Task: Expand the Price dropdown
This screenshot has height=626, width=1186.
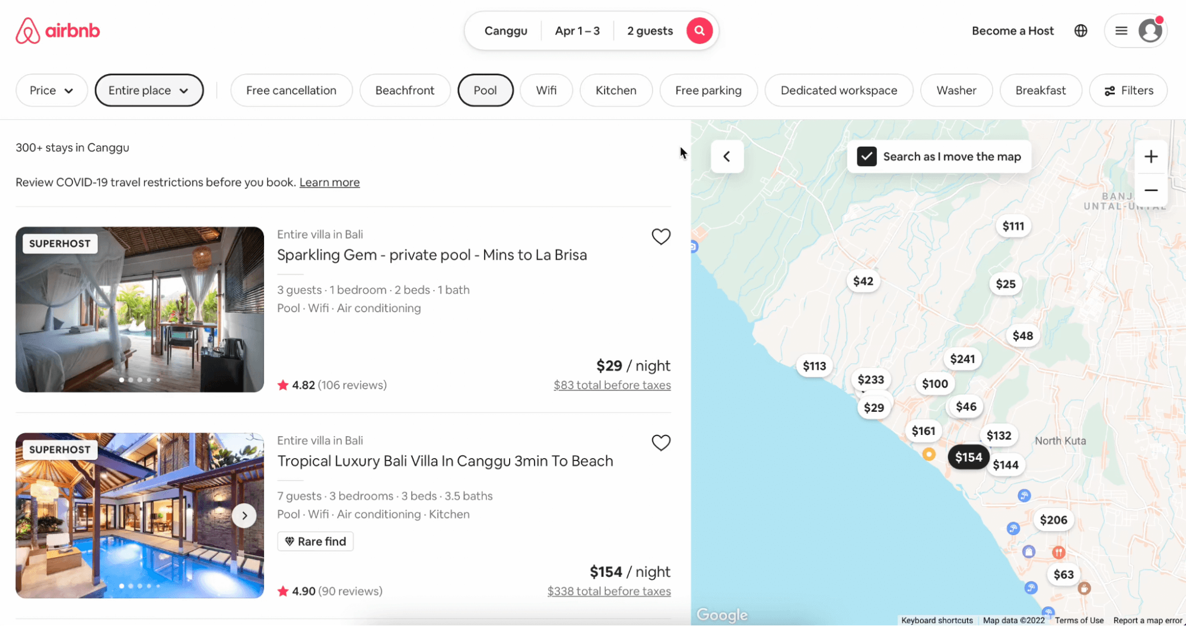Action: pyautogui.click(x=51, y=90)
